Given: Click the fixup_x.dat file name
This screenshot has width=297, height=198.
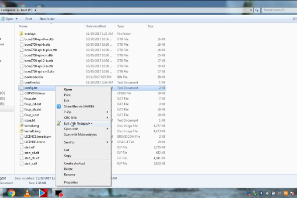Looking at the screenshot, I should point(32,115).
